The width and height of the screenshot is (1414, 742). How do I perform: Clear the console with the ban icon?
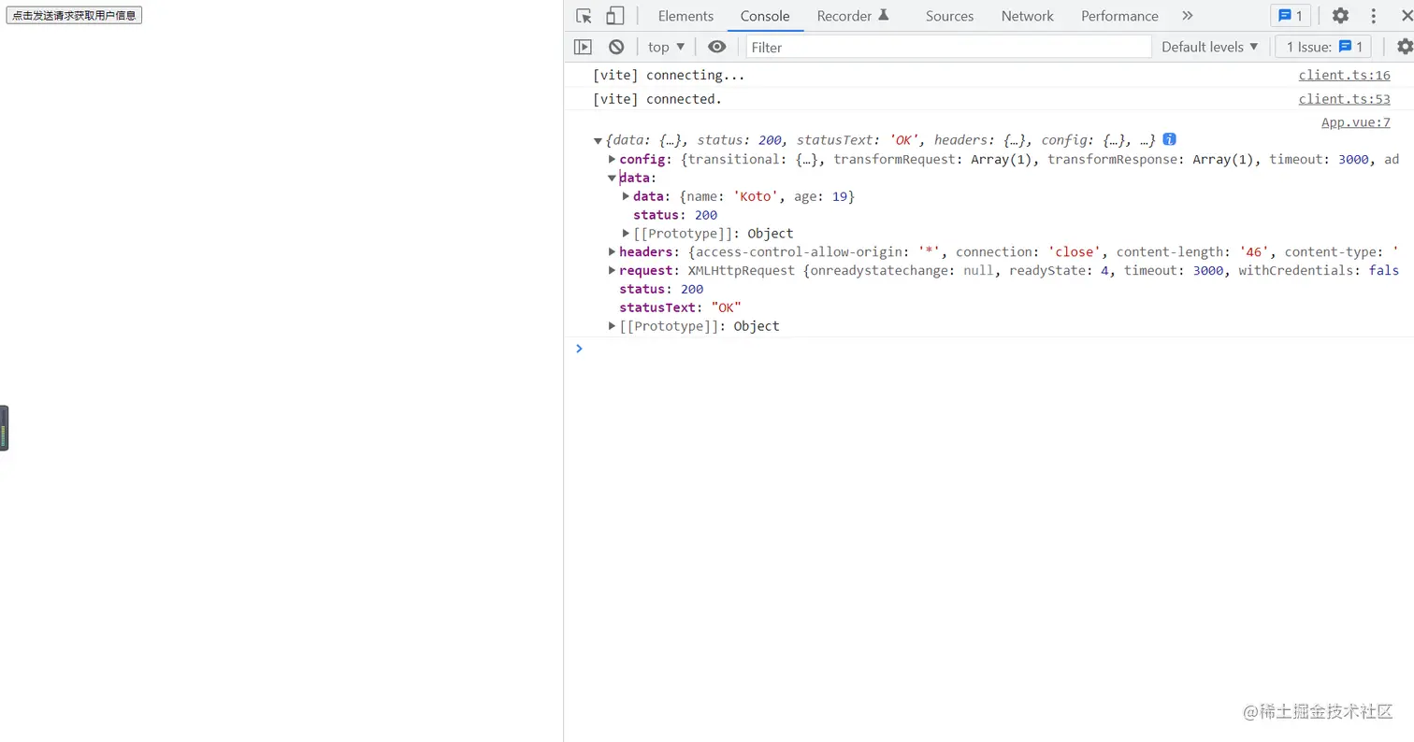[x=615, y=47]
